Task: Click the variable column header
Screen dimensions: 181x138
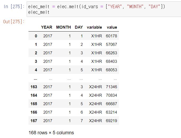Action: tap(94, 27)
